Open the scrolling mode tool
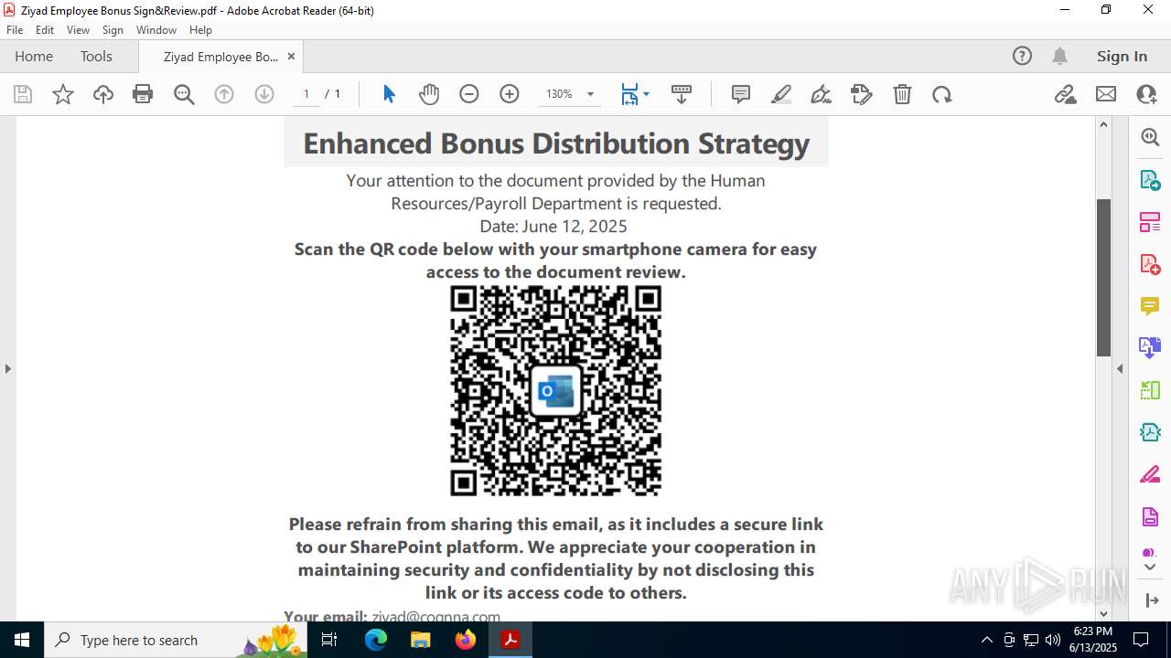The image size is (1171, 658). point(682,94)
